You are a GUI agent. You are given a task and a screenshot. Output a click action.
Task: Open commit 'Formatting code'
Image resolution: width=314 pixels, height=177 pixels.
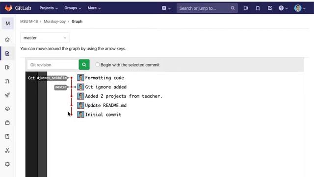click(105, 78)
